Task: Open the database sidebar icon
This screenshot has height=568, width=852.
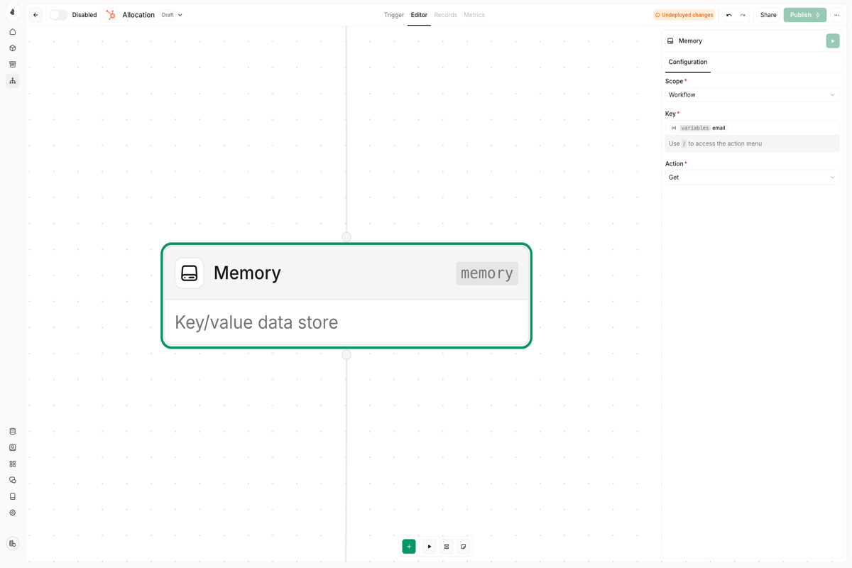Action: click(x=12, y=432)
